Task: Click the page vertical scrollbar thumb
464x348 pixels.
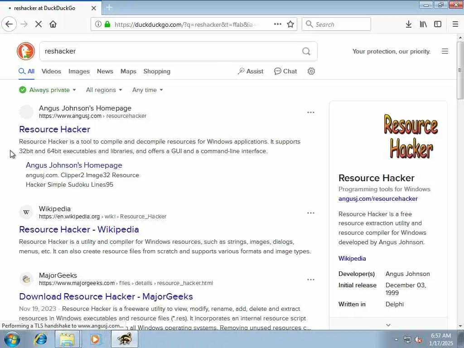Action: point(460,70)
